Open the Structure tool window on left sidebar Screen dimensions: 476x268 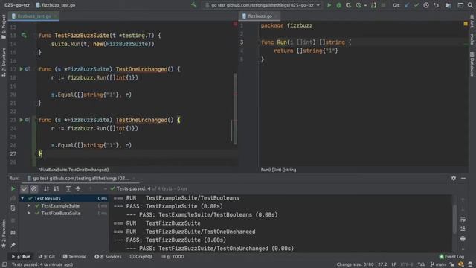tap(4, 62)
